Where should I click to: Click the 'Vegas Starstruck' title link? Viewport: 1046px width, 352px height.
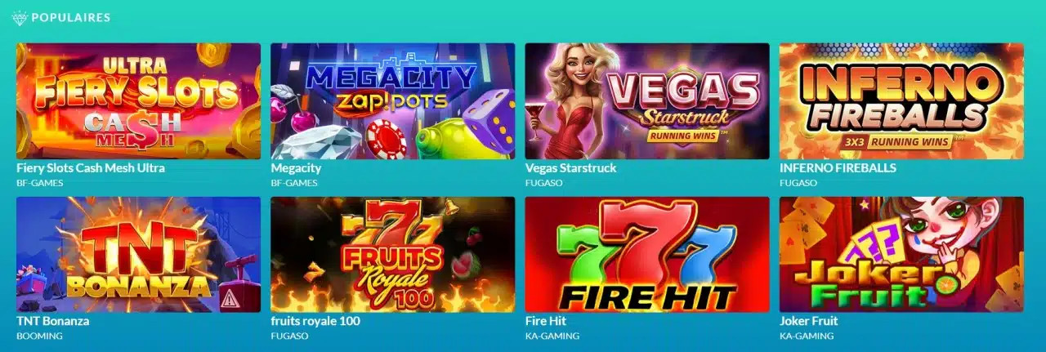(x=570, y=168)
